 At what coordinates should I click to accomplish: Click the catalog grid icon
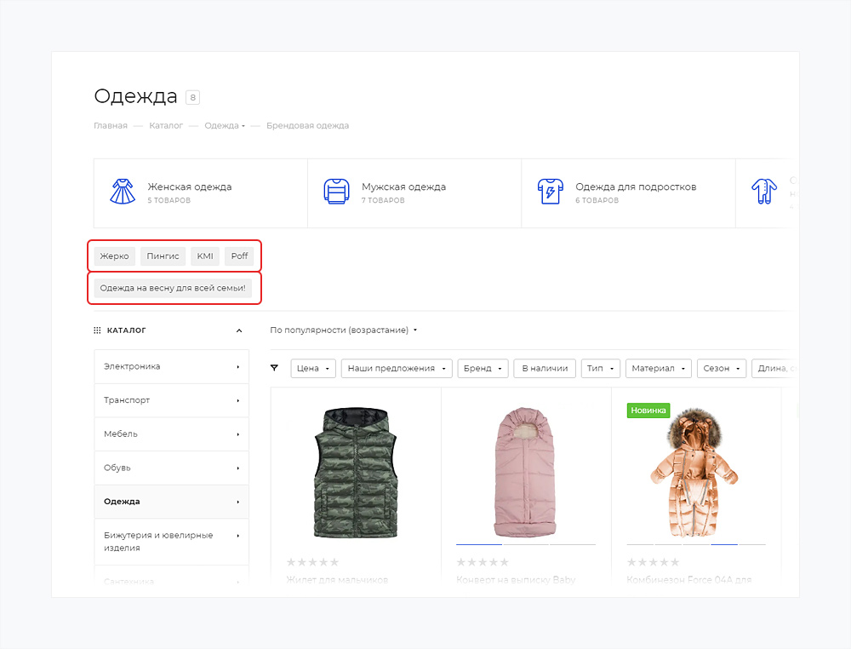pos(97,330)
